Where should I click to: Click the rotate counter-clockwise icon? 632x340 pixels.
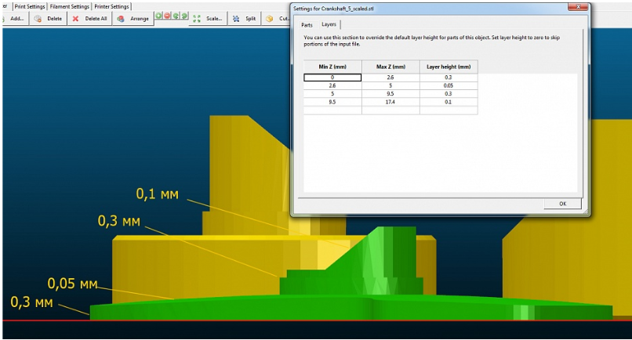click(x=176, y=16)
